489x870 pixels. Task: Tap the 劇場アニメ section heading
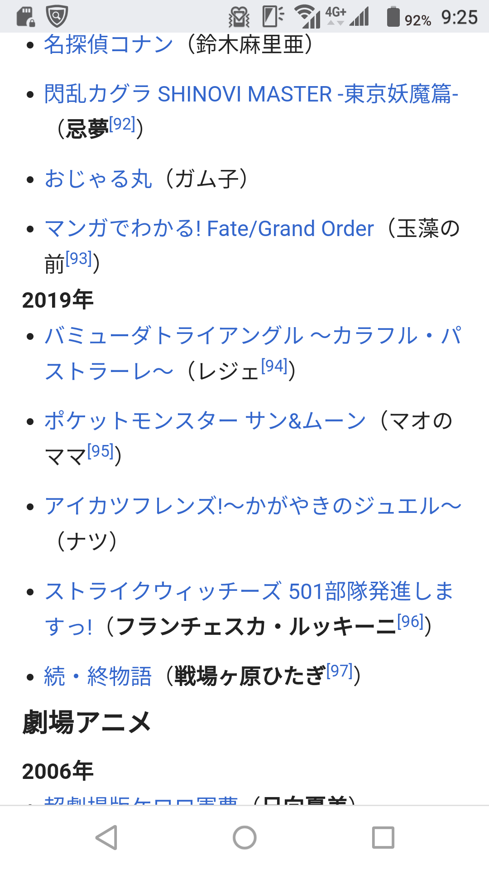coord(87,722)
